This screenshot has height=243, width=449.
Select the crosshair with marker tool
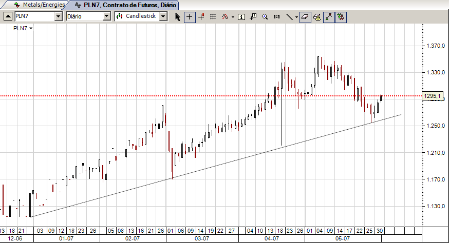point(201,17)
